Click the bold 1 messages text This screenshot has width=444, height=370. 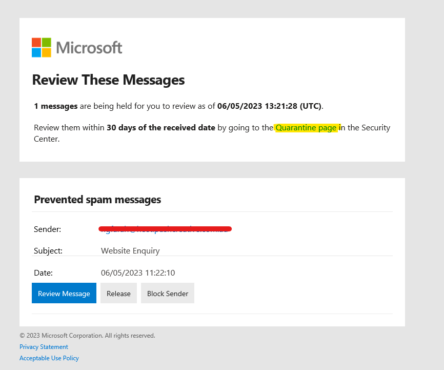tap(54, 106)
